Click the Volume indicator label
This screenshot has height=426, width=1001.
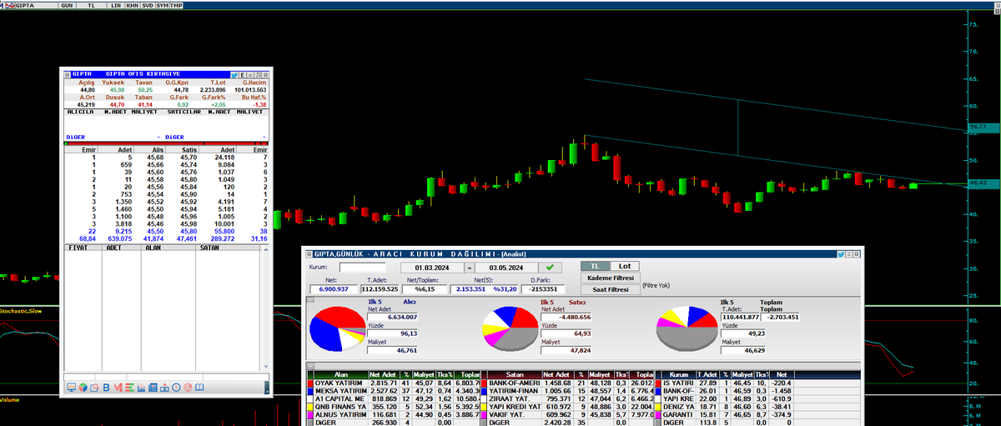[x=9, y=400]
